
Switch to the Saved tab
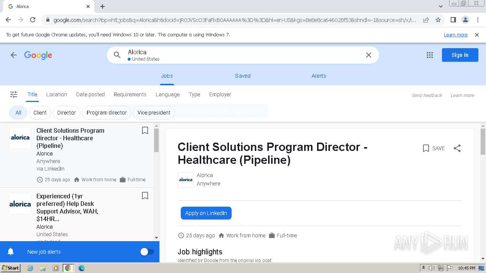coord(243,76)
